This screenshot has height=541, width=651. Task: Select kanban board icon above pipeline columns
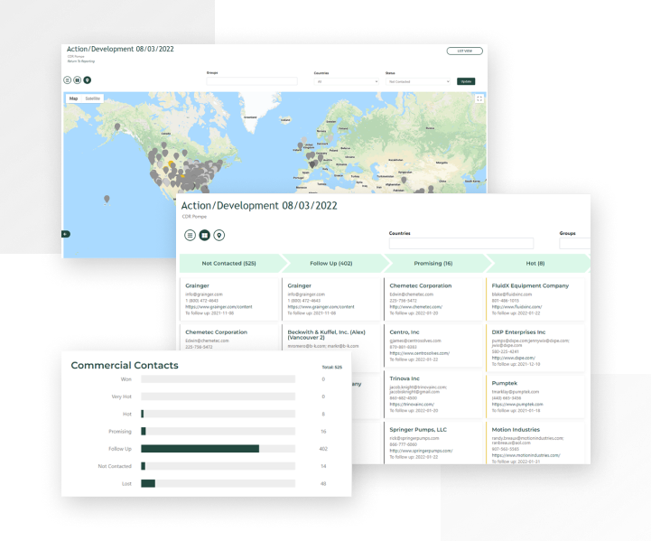click(205, 236)
